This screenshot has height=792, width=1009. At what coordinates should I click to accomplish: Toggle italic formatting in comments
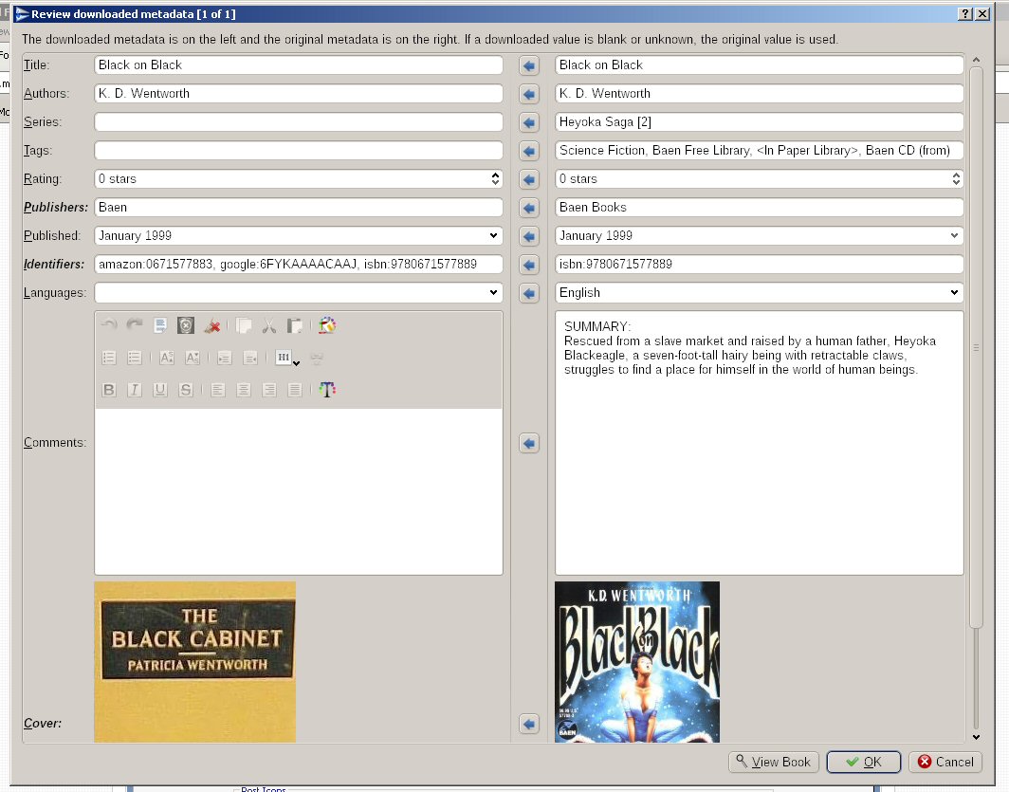(135, 389)
